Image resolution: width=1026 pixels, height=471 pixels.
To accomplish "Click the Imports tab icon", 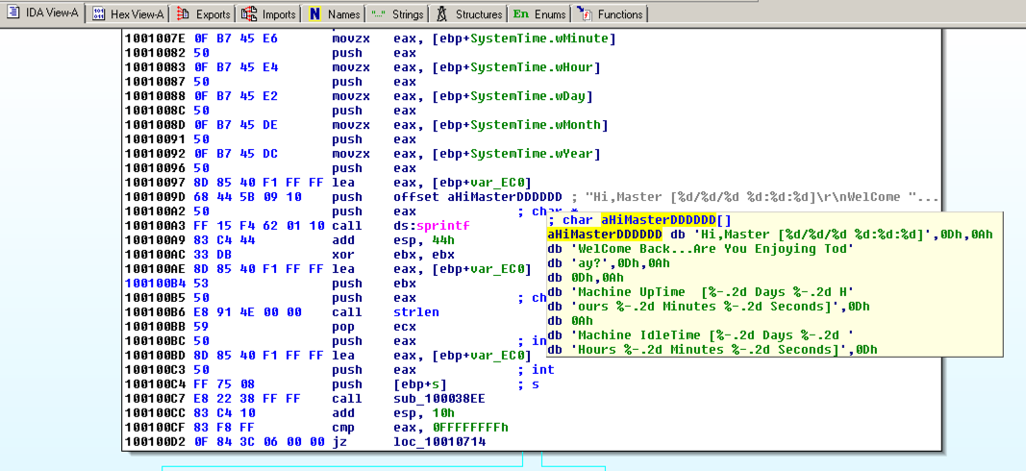I will (250, 13).
